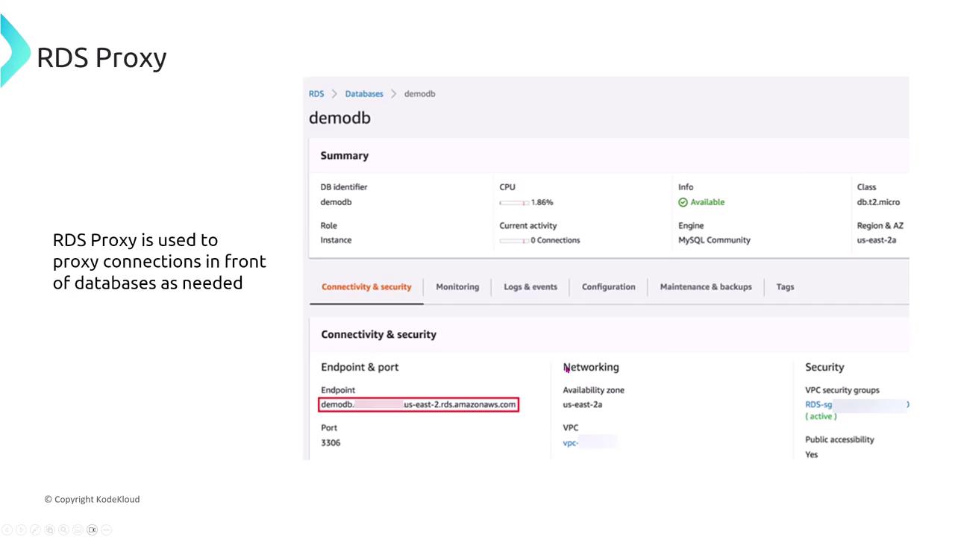Select the Configuration tab
The height and width of the screenshot is (537, 955).
pos(608,287)
